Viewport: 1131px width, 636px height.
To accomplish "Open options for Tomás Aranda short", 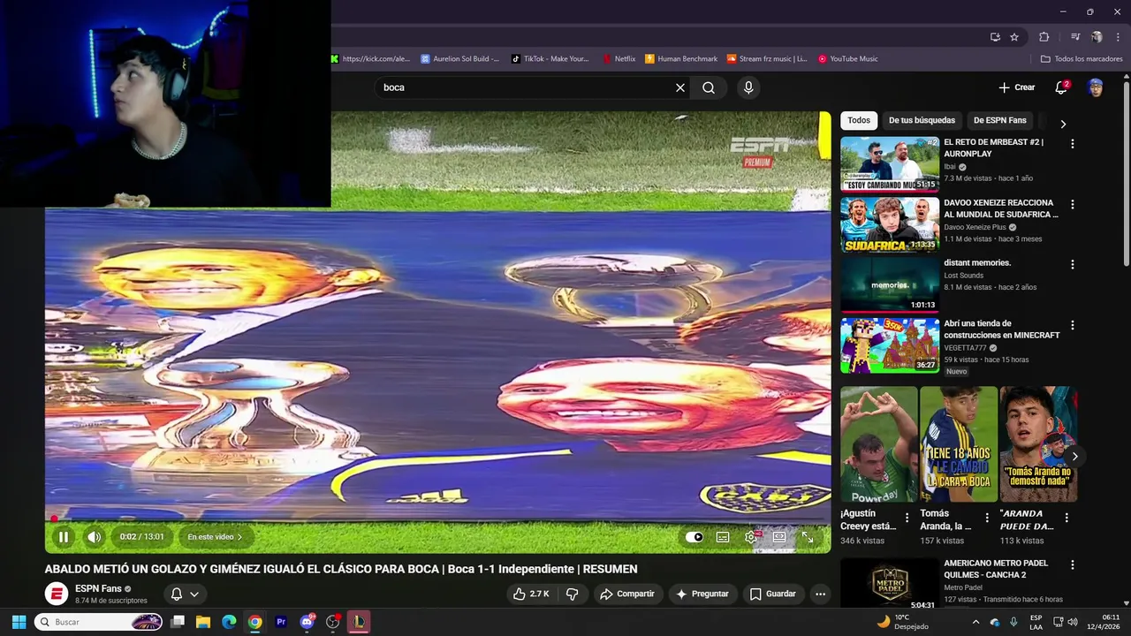I will click(987, 518).
